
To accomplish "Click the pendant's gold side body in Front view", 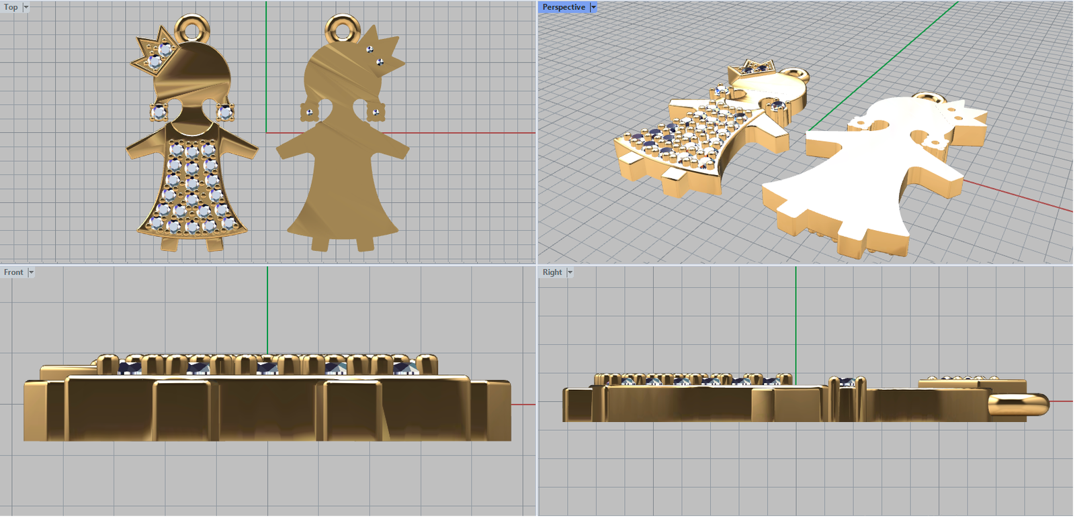I will point(269,409).
